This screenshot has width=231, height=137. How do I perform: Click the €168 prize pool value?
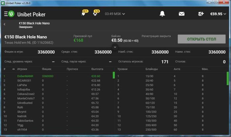(79, 40)
